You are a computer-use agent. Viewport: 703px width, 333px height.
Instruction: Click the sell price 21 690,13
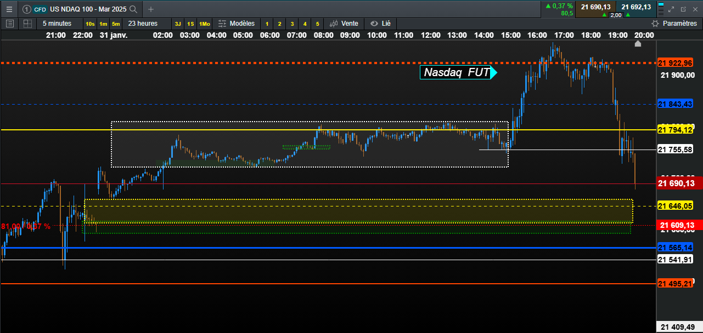coord(595,7)
